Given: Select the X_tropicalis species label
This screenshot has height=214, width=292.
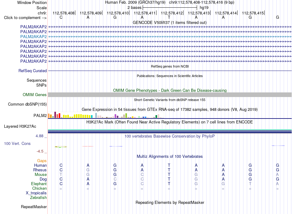Looking at the screenshot, I should tap(36, 193).
